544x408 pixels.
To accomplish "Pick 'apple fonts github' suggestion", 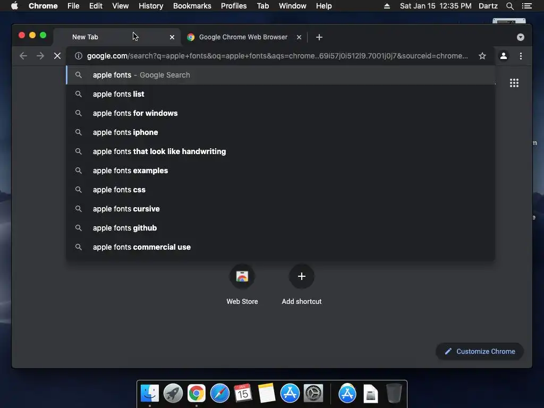I will (280, 227).
